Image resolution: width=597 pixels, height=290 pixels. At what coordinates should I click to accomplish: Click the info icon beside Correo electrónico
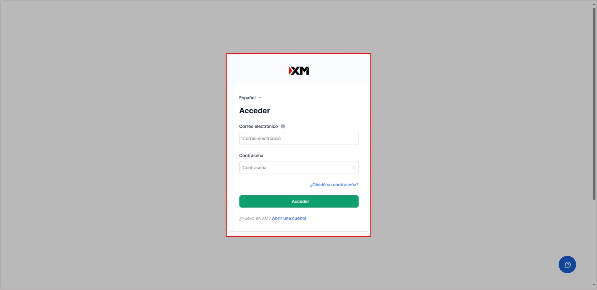(x=283, y=126)
